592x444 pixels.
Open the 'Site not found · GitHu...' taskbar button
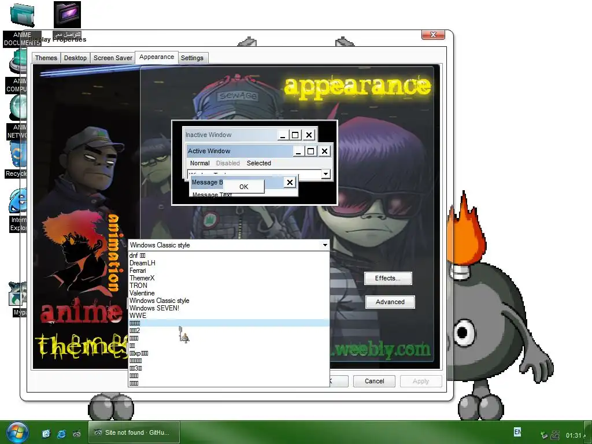tap(134, 432)
